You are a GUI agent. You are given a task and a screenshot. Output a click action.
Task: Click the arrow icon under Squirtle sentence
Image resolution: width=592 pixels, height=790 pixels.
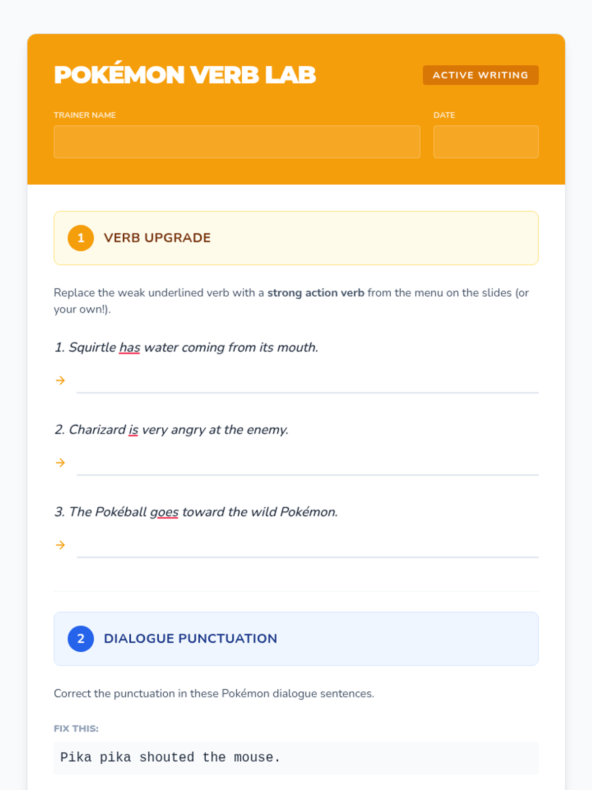click(x=60, y=380)
